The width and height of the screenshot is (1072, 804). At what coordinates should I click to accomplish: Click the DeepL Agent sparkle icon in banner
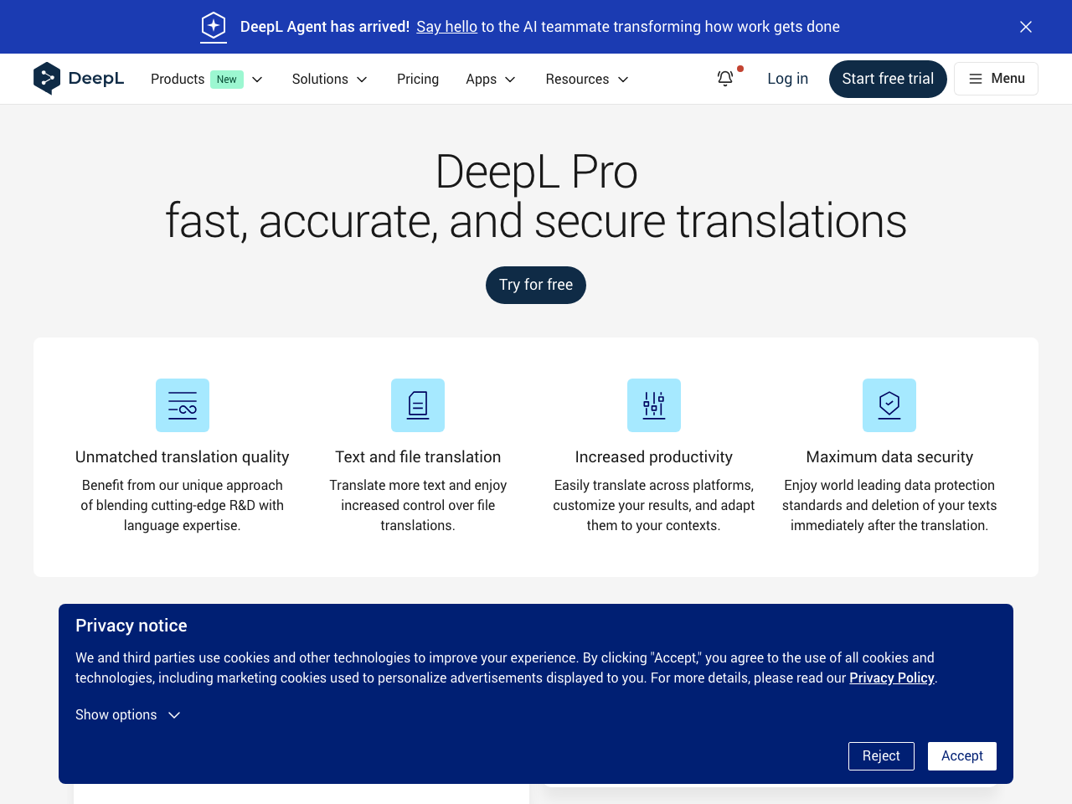pyautogui.click(x=214, y=26)
